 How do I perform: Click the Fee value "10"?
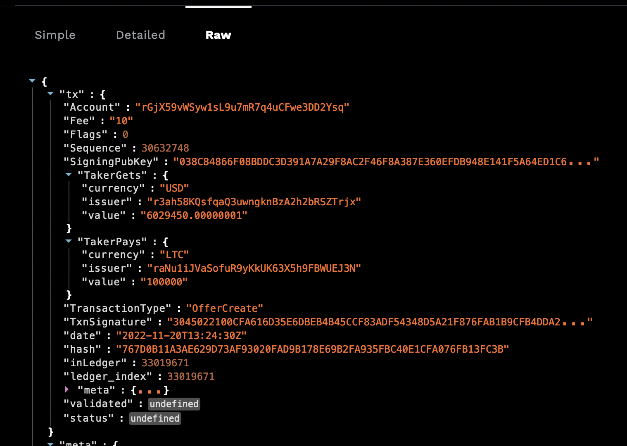tap(121, 121)
